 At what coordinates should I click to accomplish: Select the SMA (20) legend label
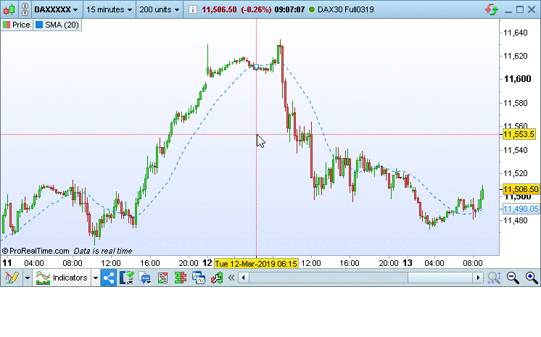tap(57, 25)
